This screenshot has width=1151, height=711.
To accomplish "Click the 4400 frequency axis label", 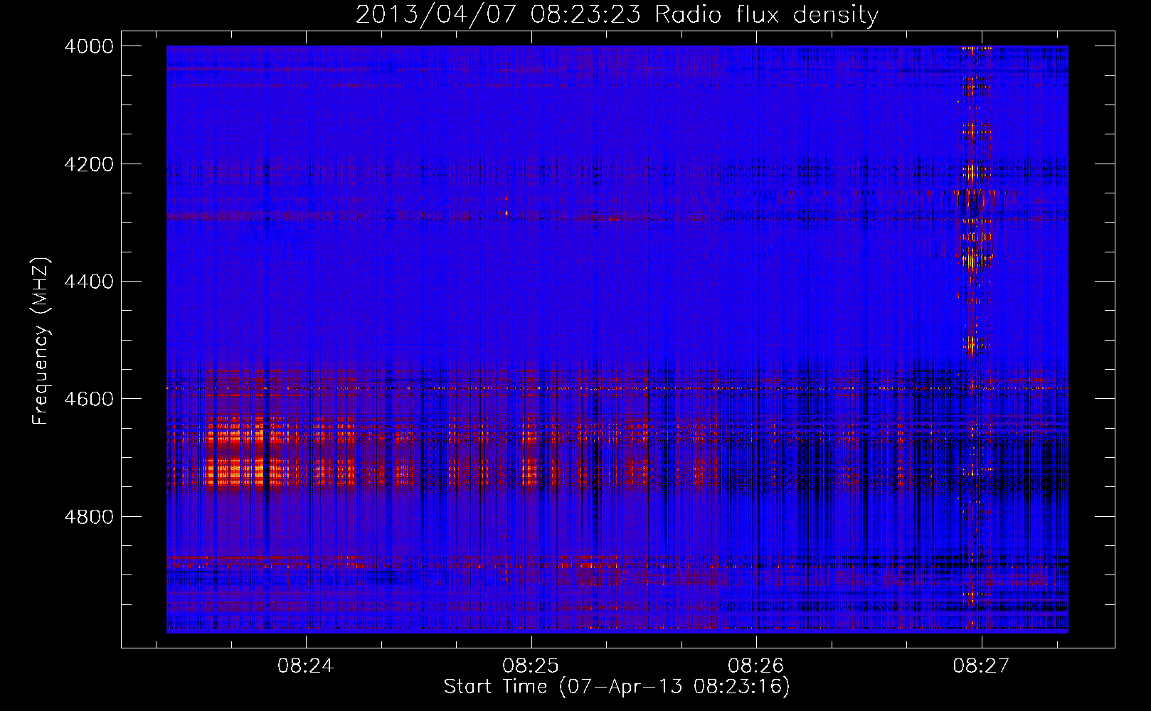I will 89,282.
